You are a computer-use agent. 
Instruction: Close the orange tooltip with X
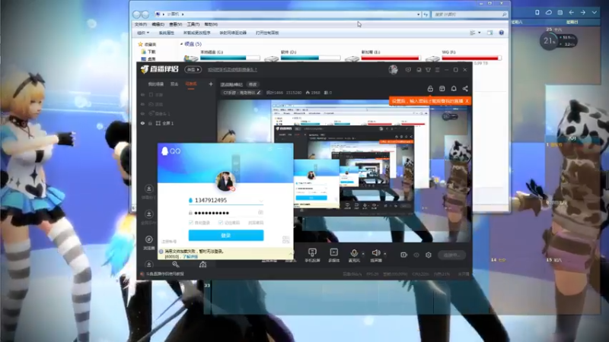pyautogui.click(x=467, y=101)
